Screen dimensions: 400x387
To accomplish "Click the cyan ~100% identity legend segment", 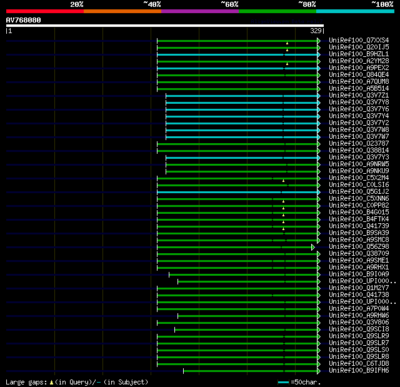I will click(x=355, y=11).
